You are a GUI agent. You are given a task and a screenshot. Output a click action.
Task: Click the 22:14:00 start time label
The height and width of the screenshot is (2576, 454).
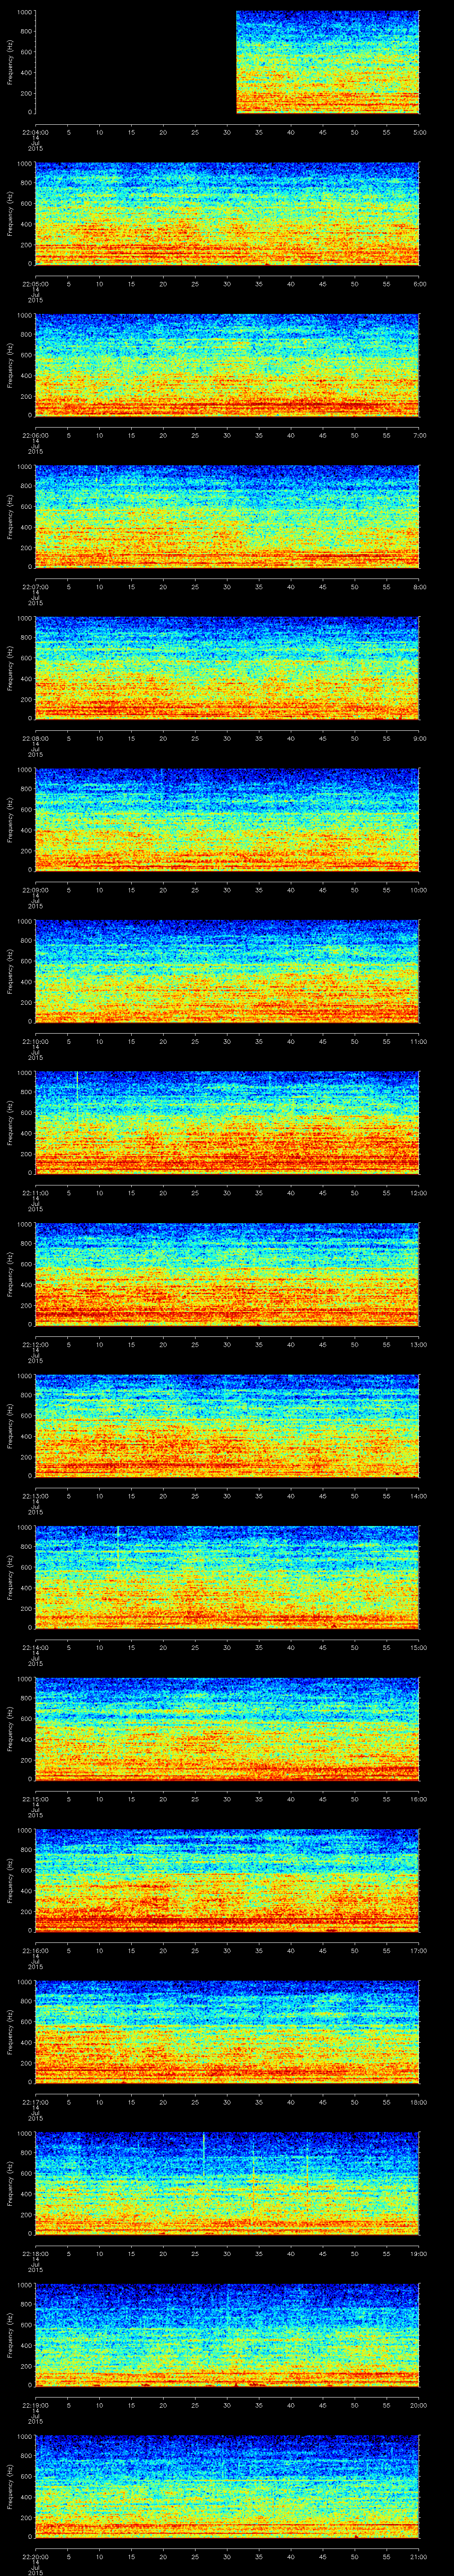pos(35,1647)
